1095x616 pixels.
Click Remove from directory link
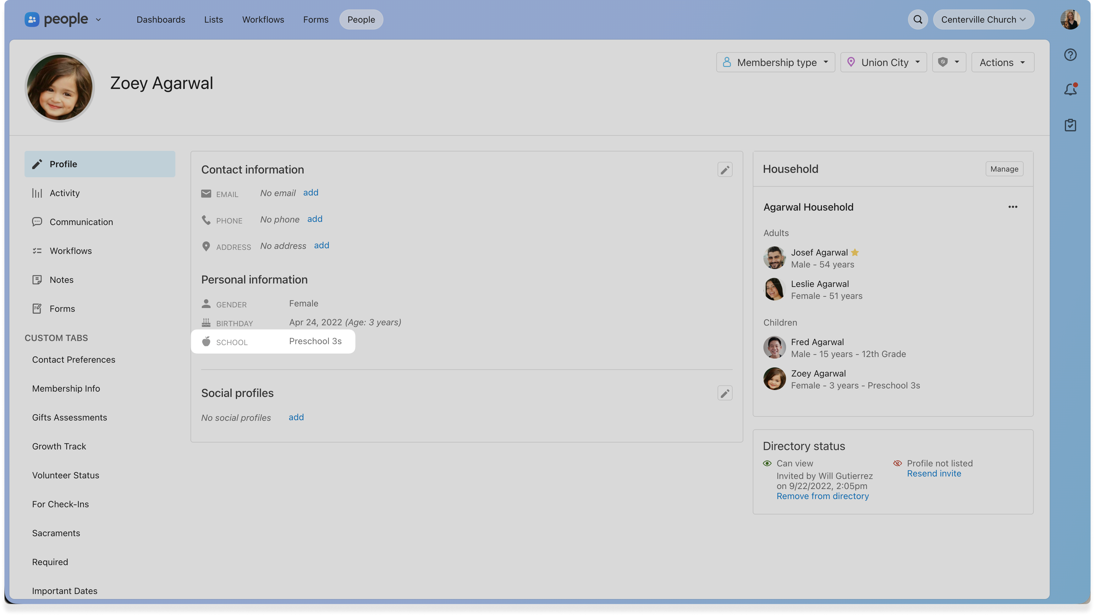(823, 496)
